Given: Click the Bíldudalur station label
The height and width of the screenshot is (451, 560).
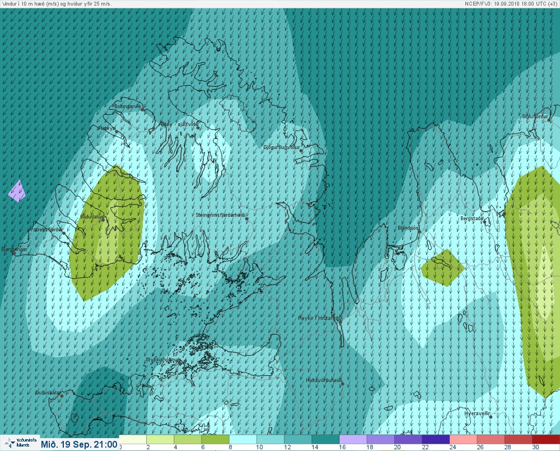Looking at the screenshot, I should [x=91, y=217].
